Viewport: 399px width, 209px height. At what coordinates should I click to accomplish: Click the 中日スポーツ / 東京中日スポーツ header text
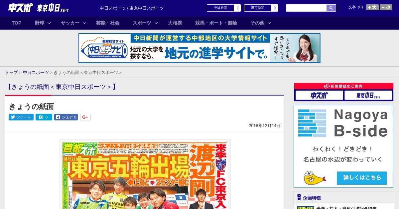click(x=132, y=8)
